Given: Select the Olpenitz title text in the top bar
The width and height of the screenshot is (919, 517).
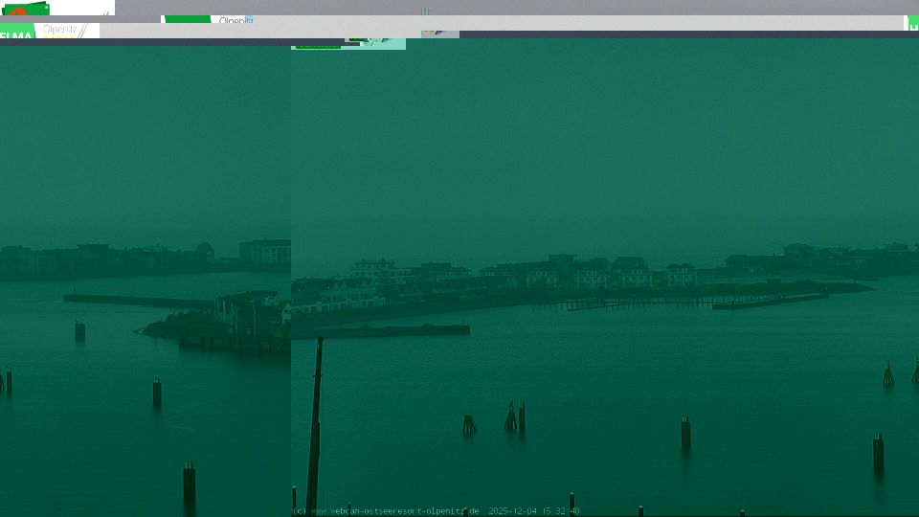Looking at the screenshot, I should (x=234, y=20).
